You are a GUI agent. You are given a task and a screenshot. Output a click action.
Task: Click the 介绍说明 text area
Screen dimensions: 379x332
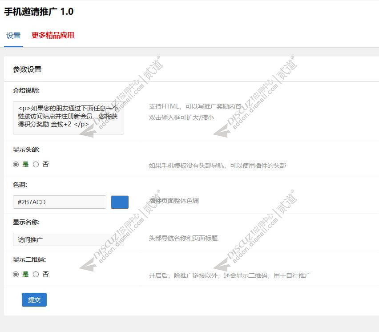coord(69,117)
